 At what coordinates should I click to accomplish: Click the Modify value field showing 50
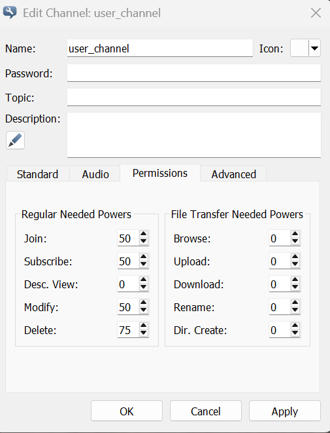[x=128, y=307]
